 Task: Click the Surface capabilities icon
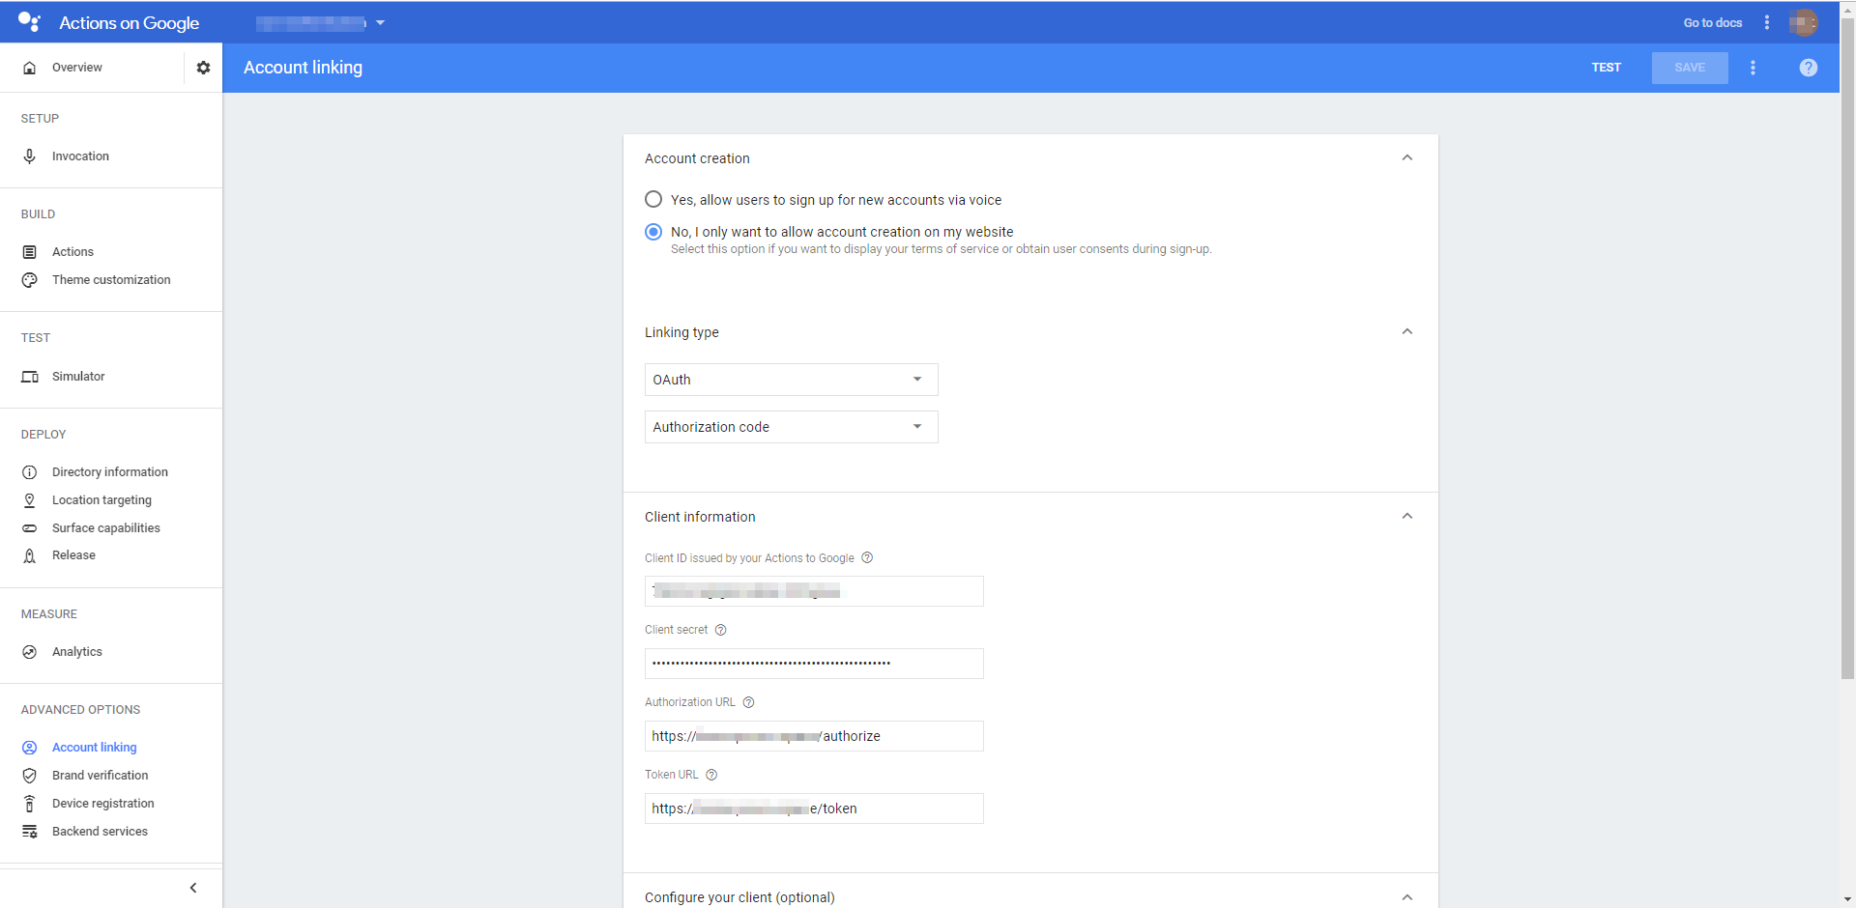click(x=30, y=528)
